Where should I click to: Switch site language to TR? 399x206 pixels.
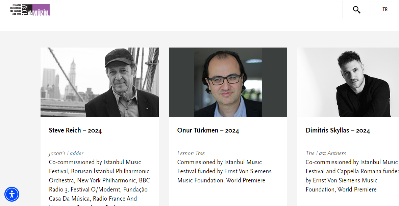(x=385, y=9)
